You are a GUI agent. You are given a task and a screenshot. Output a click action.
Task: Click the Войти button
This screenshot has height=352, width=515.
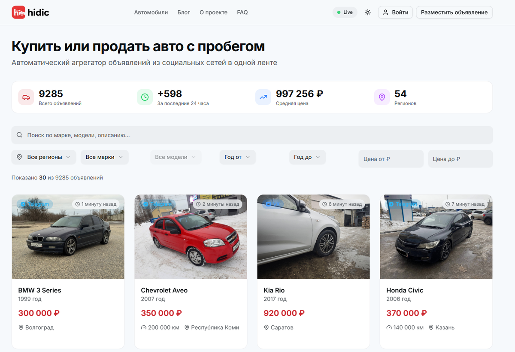tap(395, 12)
